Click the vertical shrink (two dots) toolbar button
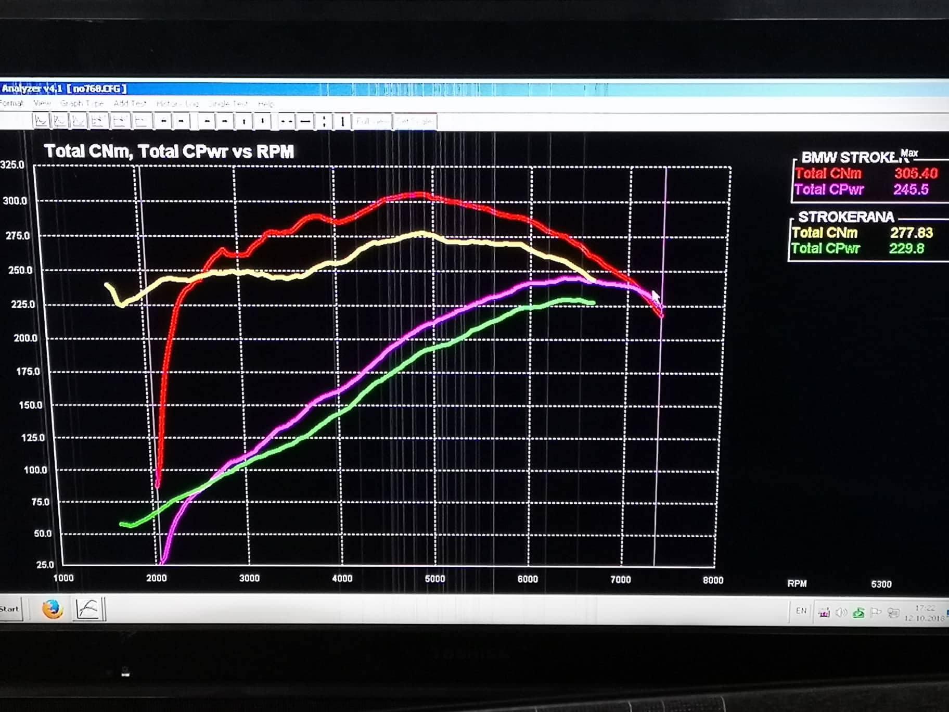The height and width of the screenshot is (712, 949). tap(324, 121)
